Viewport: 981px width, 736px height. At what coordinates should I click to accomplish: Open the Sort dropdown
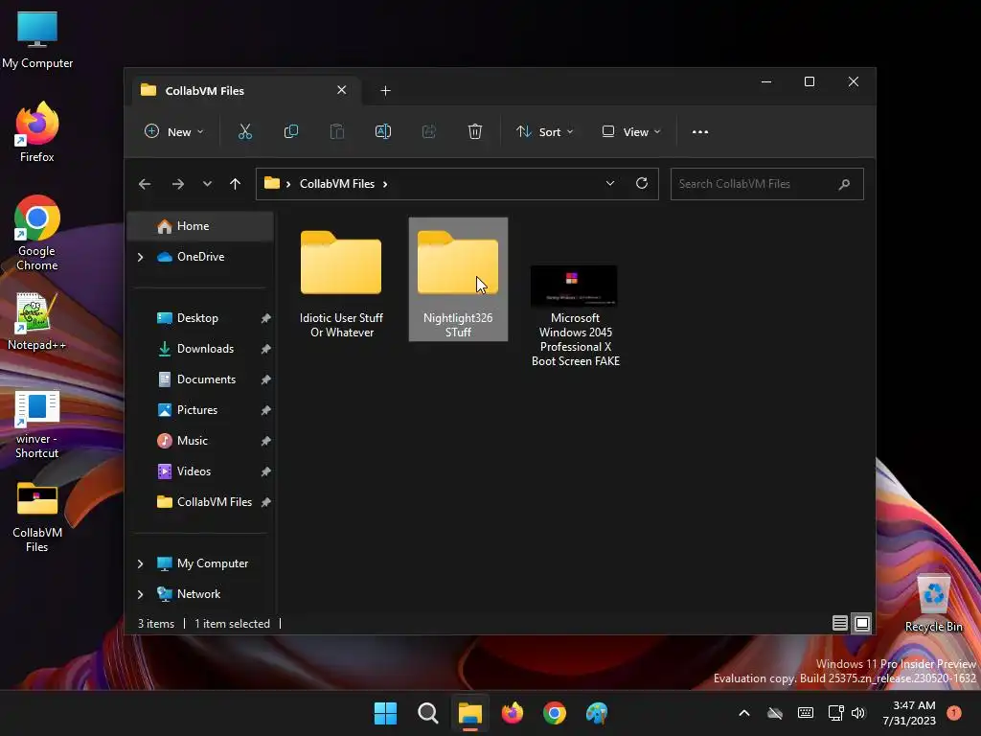[544, 132]
